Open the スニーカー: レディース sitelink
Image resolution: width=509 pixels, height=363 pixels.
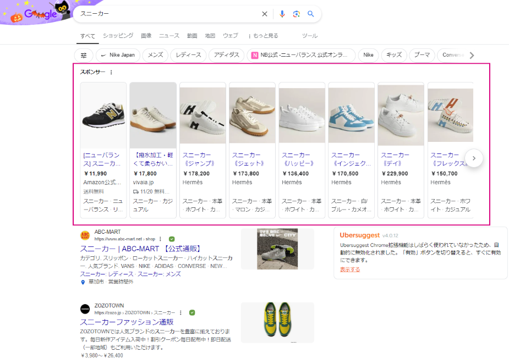tap(107, 274)
